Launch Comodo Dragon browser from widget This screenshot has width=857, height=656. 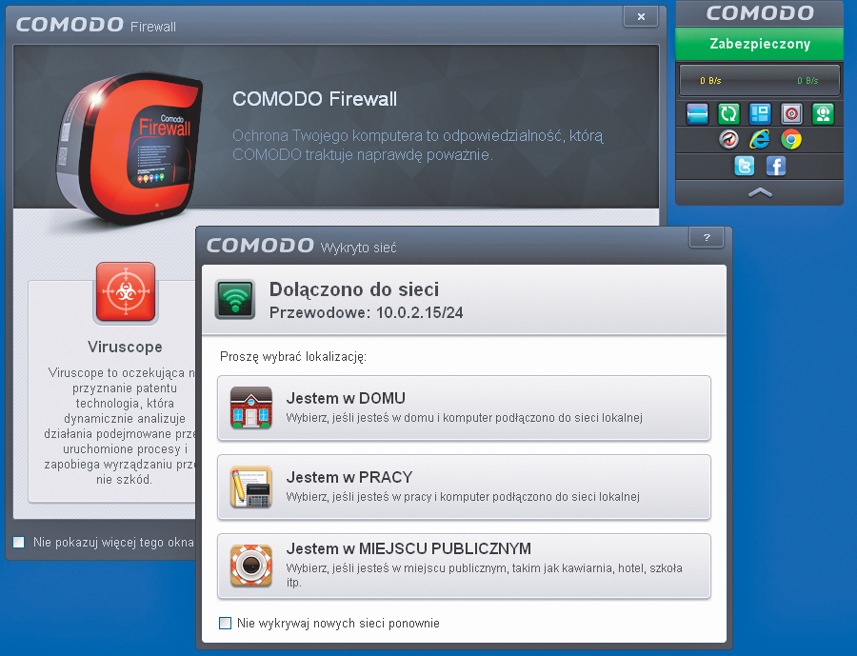click(728, 140)
